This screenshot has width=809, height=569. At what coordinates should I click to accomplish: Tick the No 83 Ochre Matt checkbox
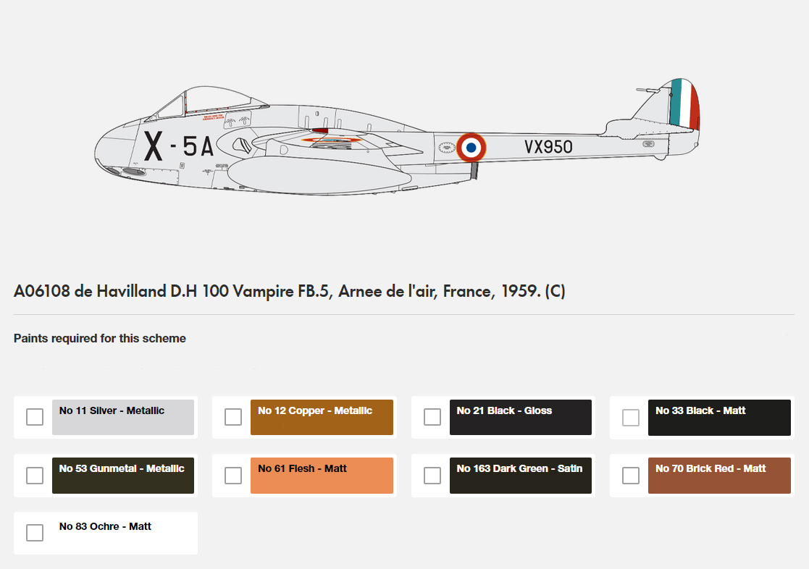pyautogui.click(x=35, y=532)
